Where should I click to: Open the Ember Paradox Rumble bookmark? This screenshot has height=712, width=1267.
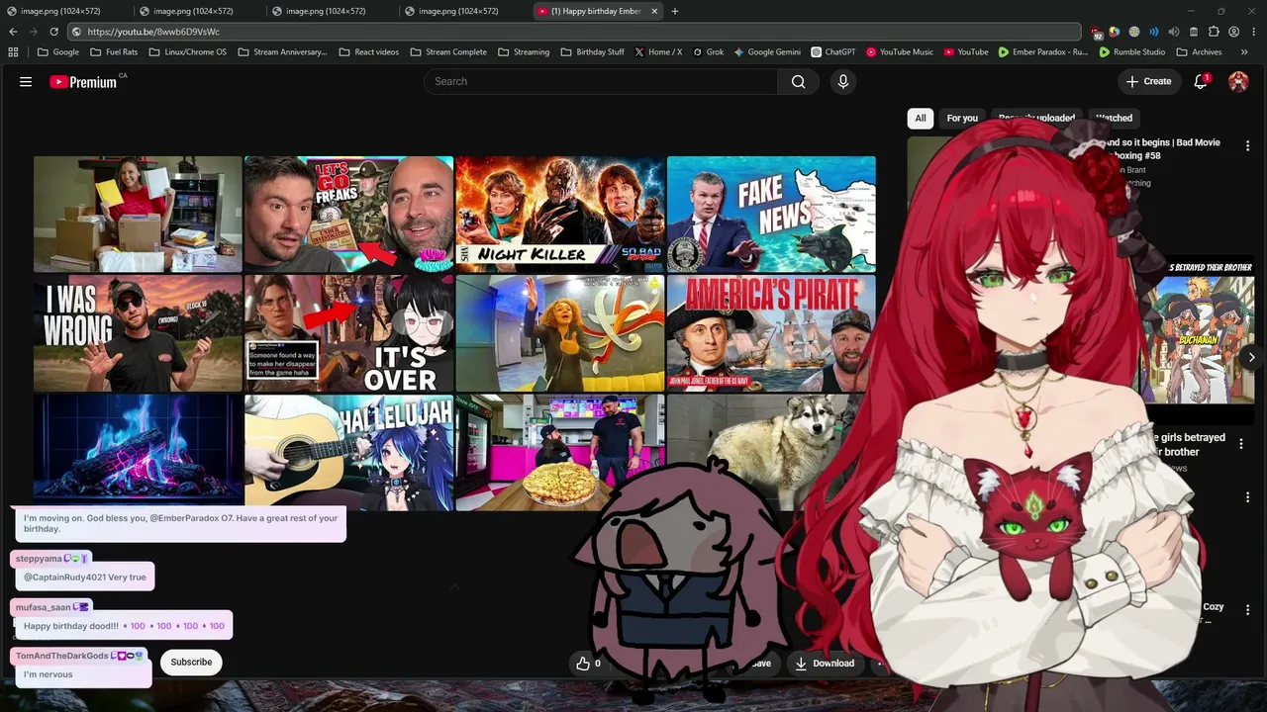tap(1042, 52)
